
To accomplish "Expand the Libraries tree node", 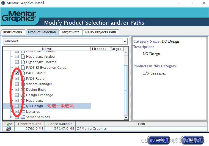I will (11, 111).
